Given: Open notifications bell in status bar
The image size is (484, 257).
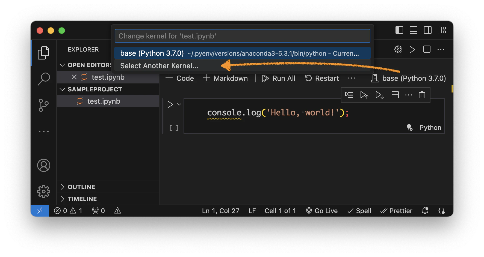Looking at the screenshot, I should [x=425, y=211].
